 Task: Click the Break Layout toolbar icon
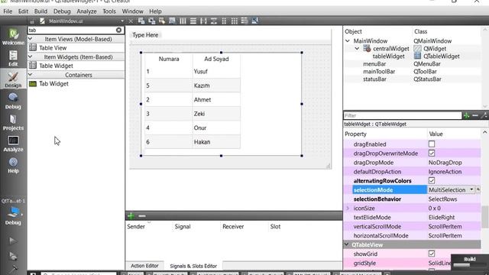244,21
